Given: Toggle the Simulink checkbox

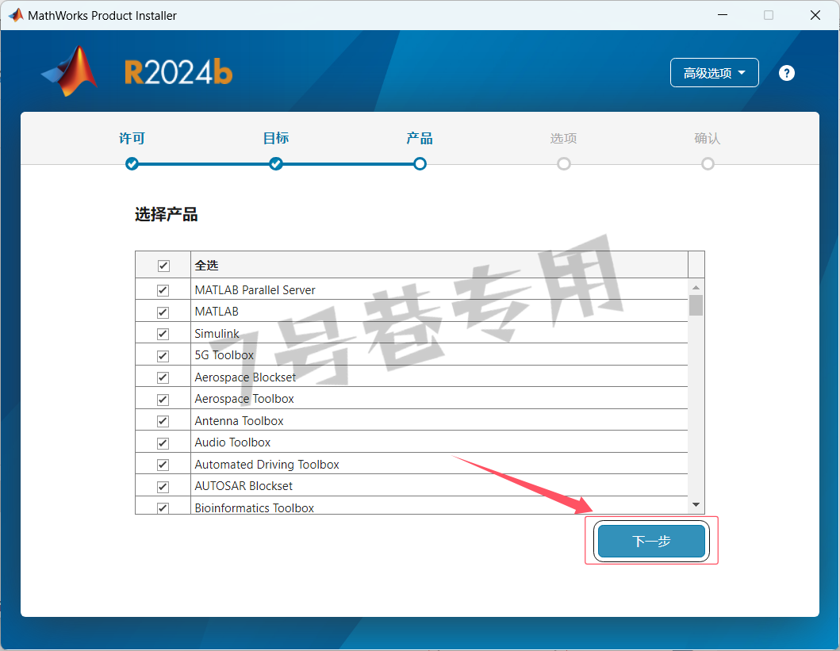Looking at the screenshot, I should [163, 334].
